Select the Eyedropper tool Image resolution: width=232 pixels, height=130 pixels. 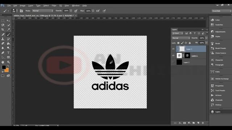tap(8, 30)
